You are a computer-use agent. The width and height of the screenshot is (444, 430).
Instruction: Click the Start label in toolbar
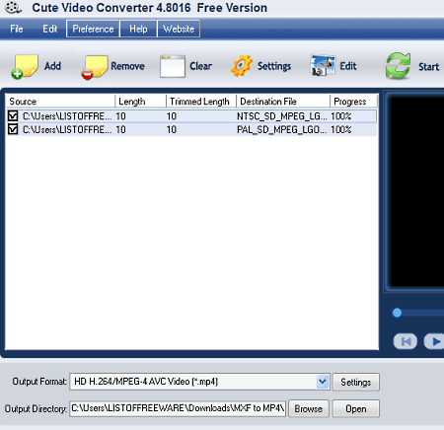[428, 67]
